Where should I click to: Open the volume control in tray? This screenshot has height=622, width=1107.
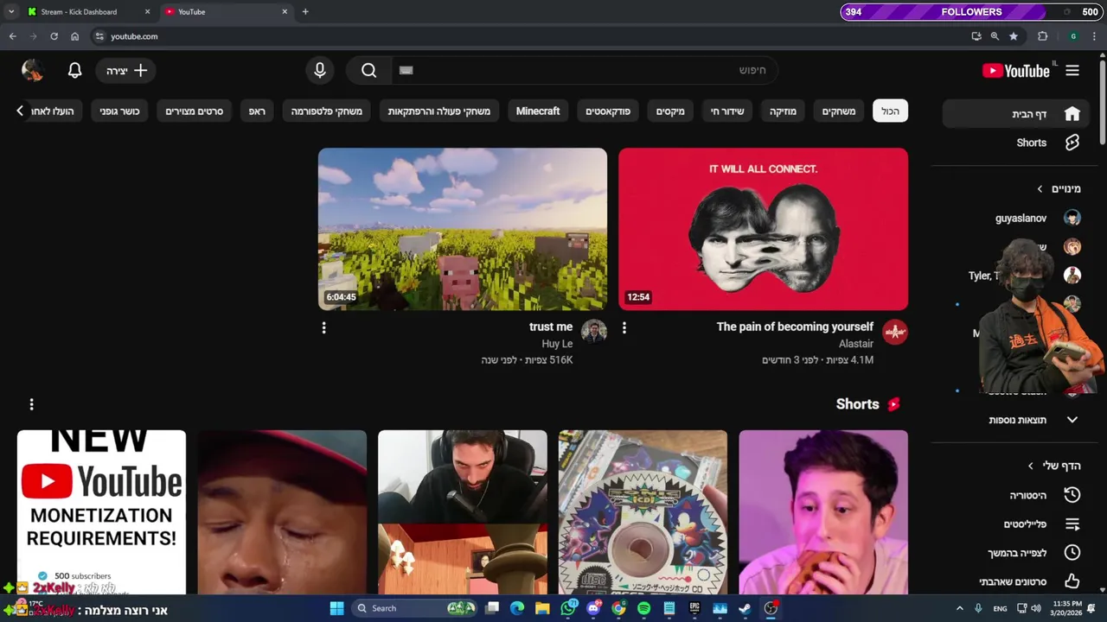pyautogui.click(x=1036, y=608)
